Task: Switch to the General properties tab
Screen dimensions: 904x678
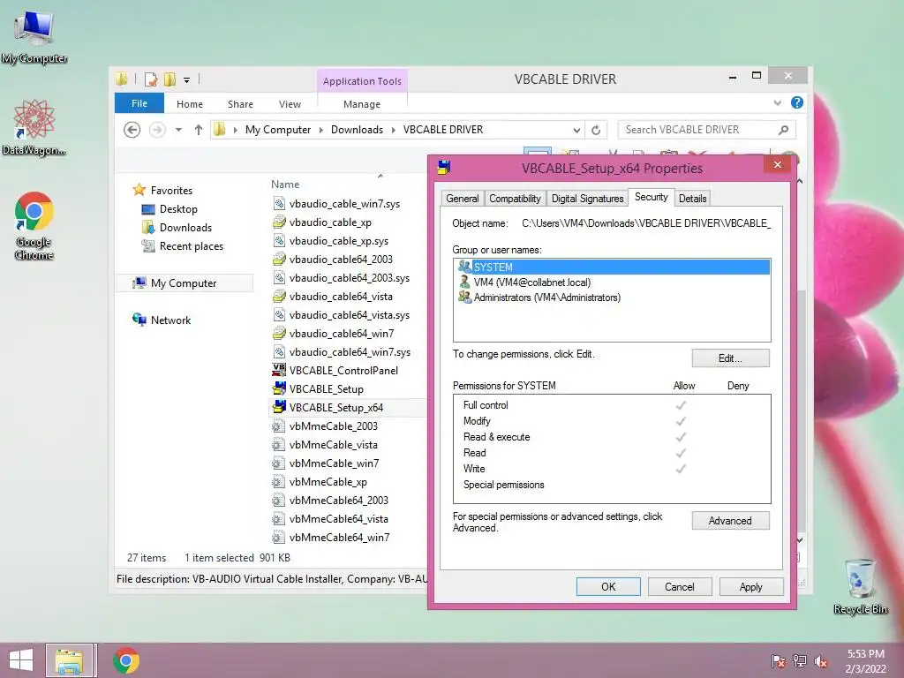Action: pyautogui.click(x=463, y=199)
